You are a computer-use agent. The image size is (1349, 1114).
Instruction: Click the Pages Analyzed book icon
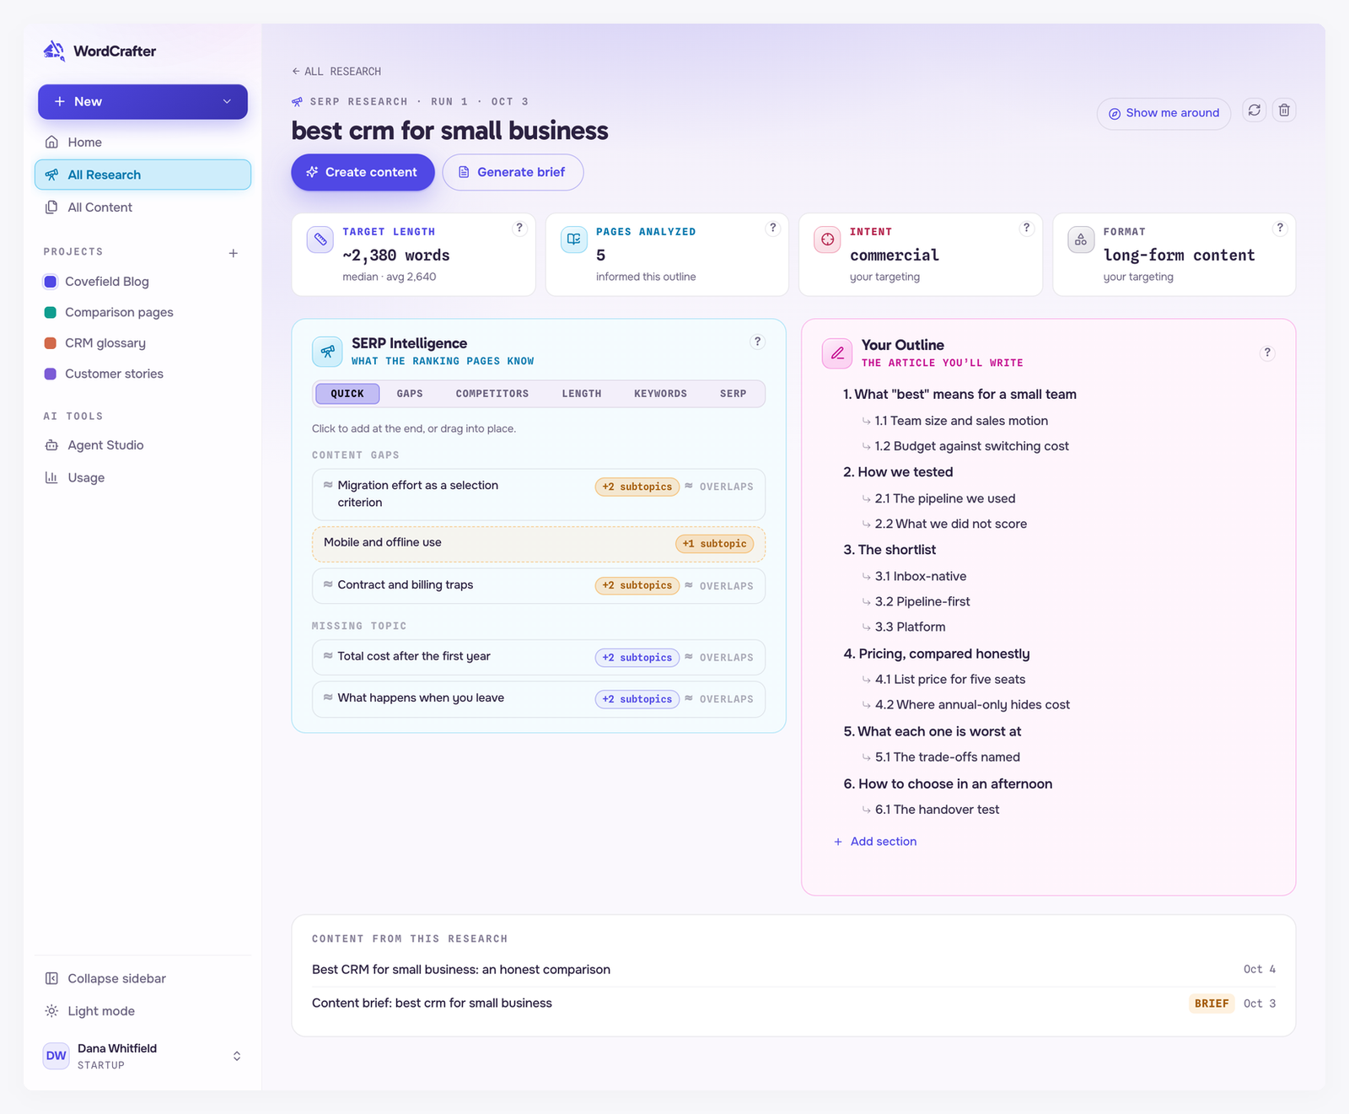point(574,239)
